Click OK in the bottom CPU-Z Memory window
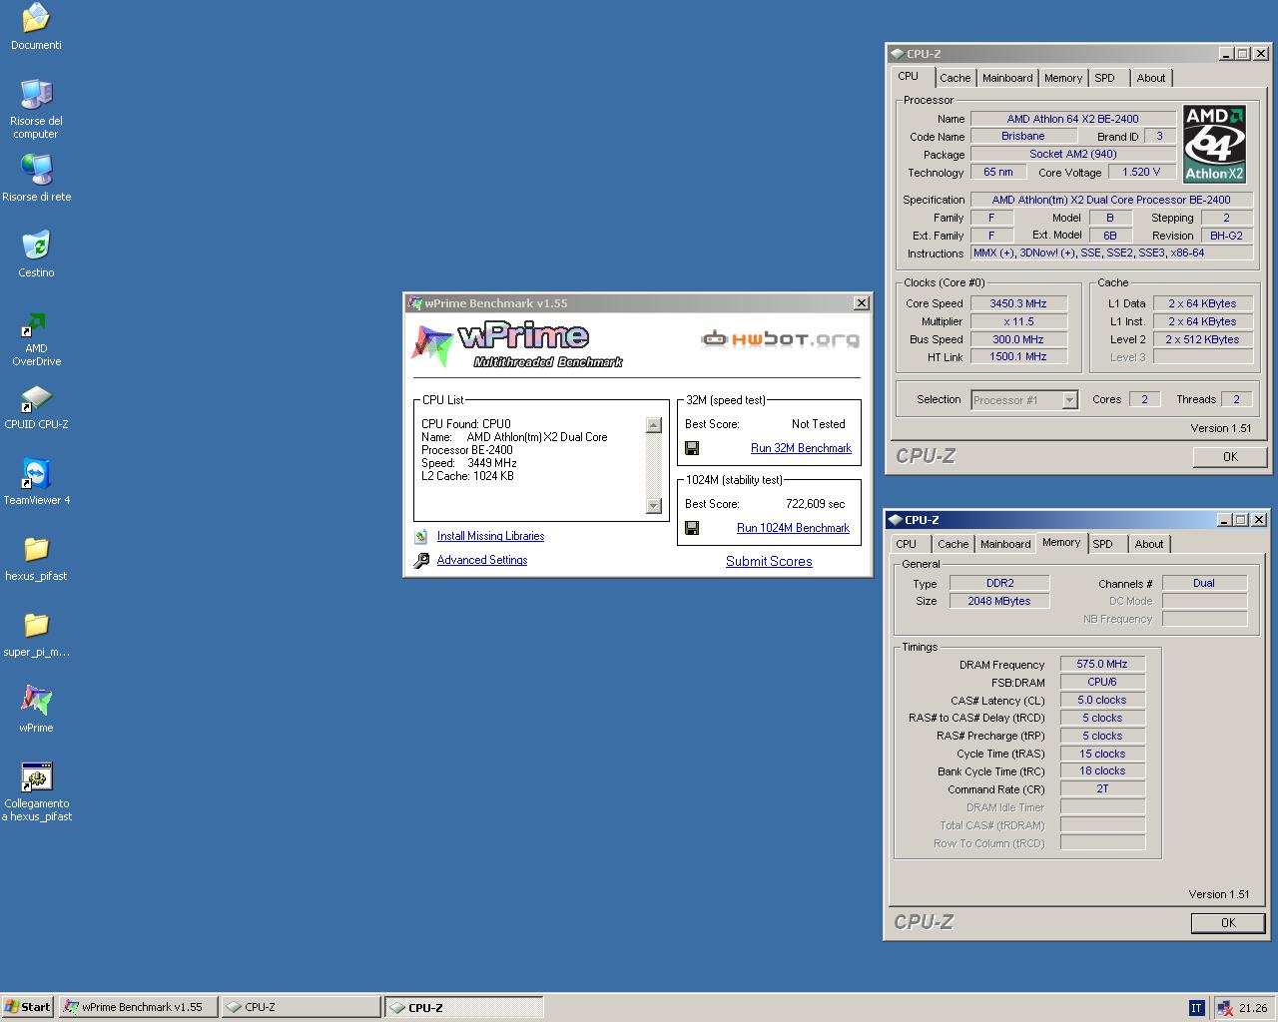Image resolution: width=1278 pixels, height=1022 pixels. click(1228, 923)
